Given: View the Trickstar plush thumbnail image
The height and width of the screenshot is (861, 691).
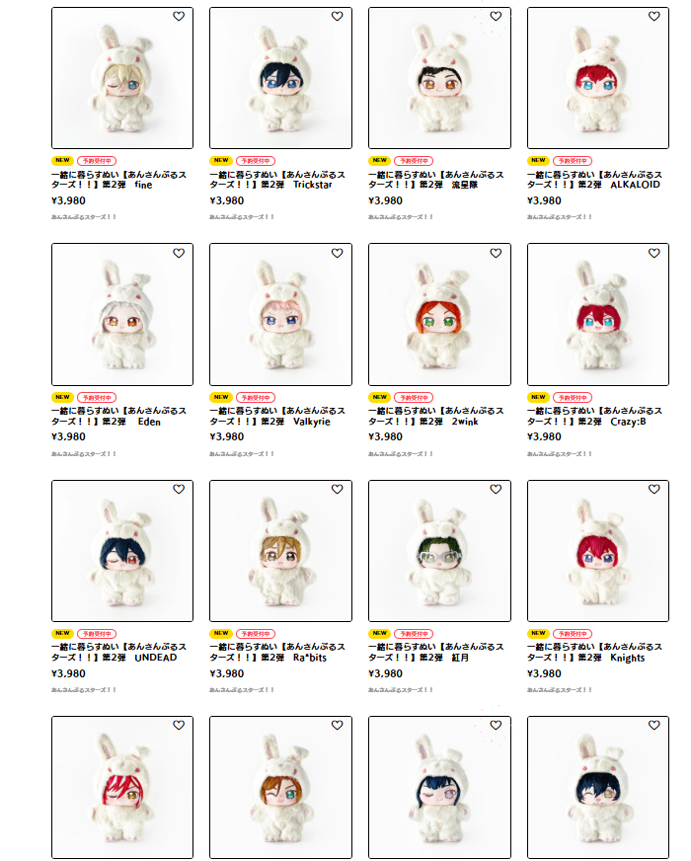Looking at the screenshot, I should (280, 78).
